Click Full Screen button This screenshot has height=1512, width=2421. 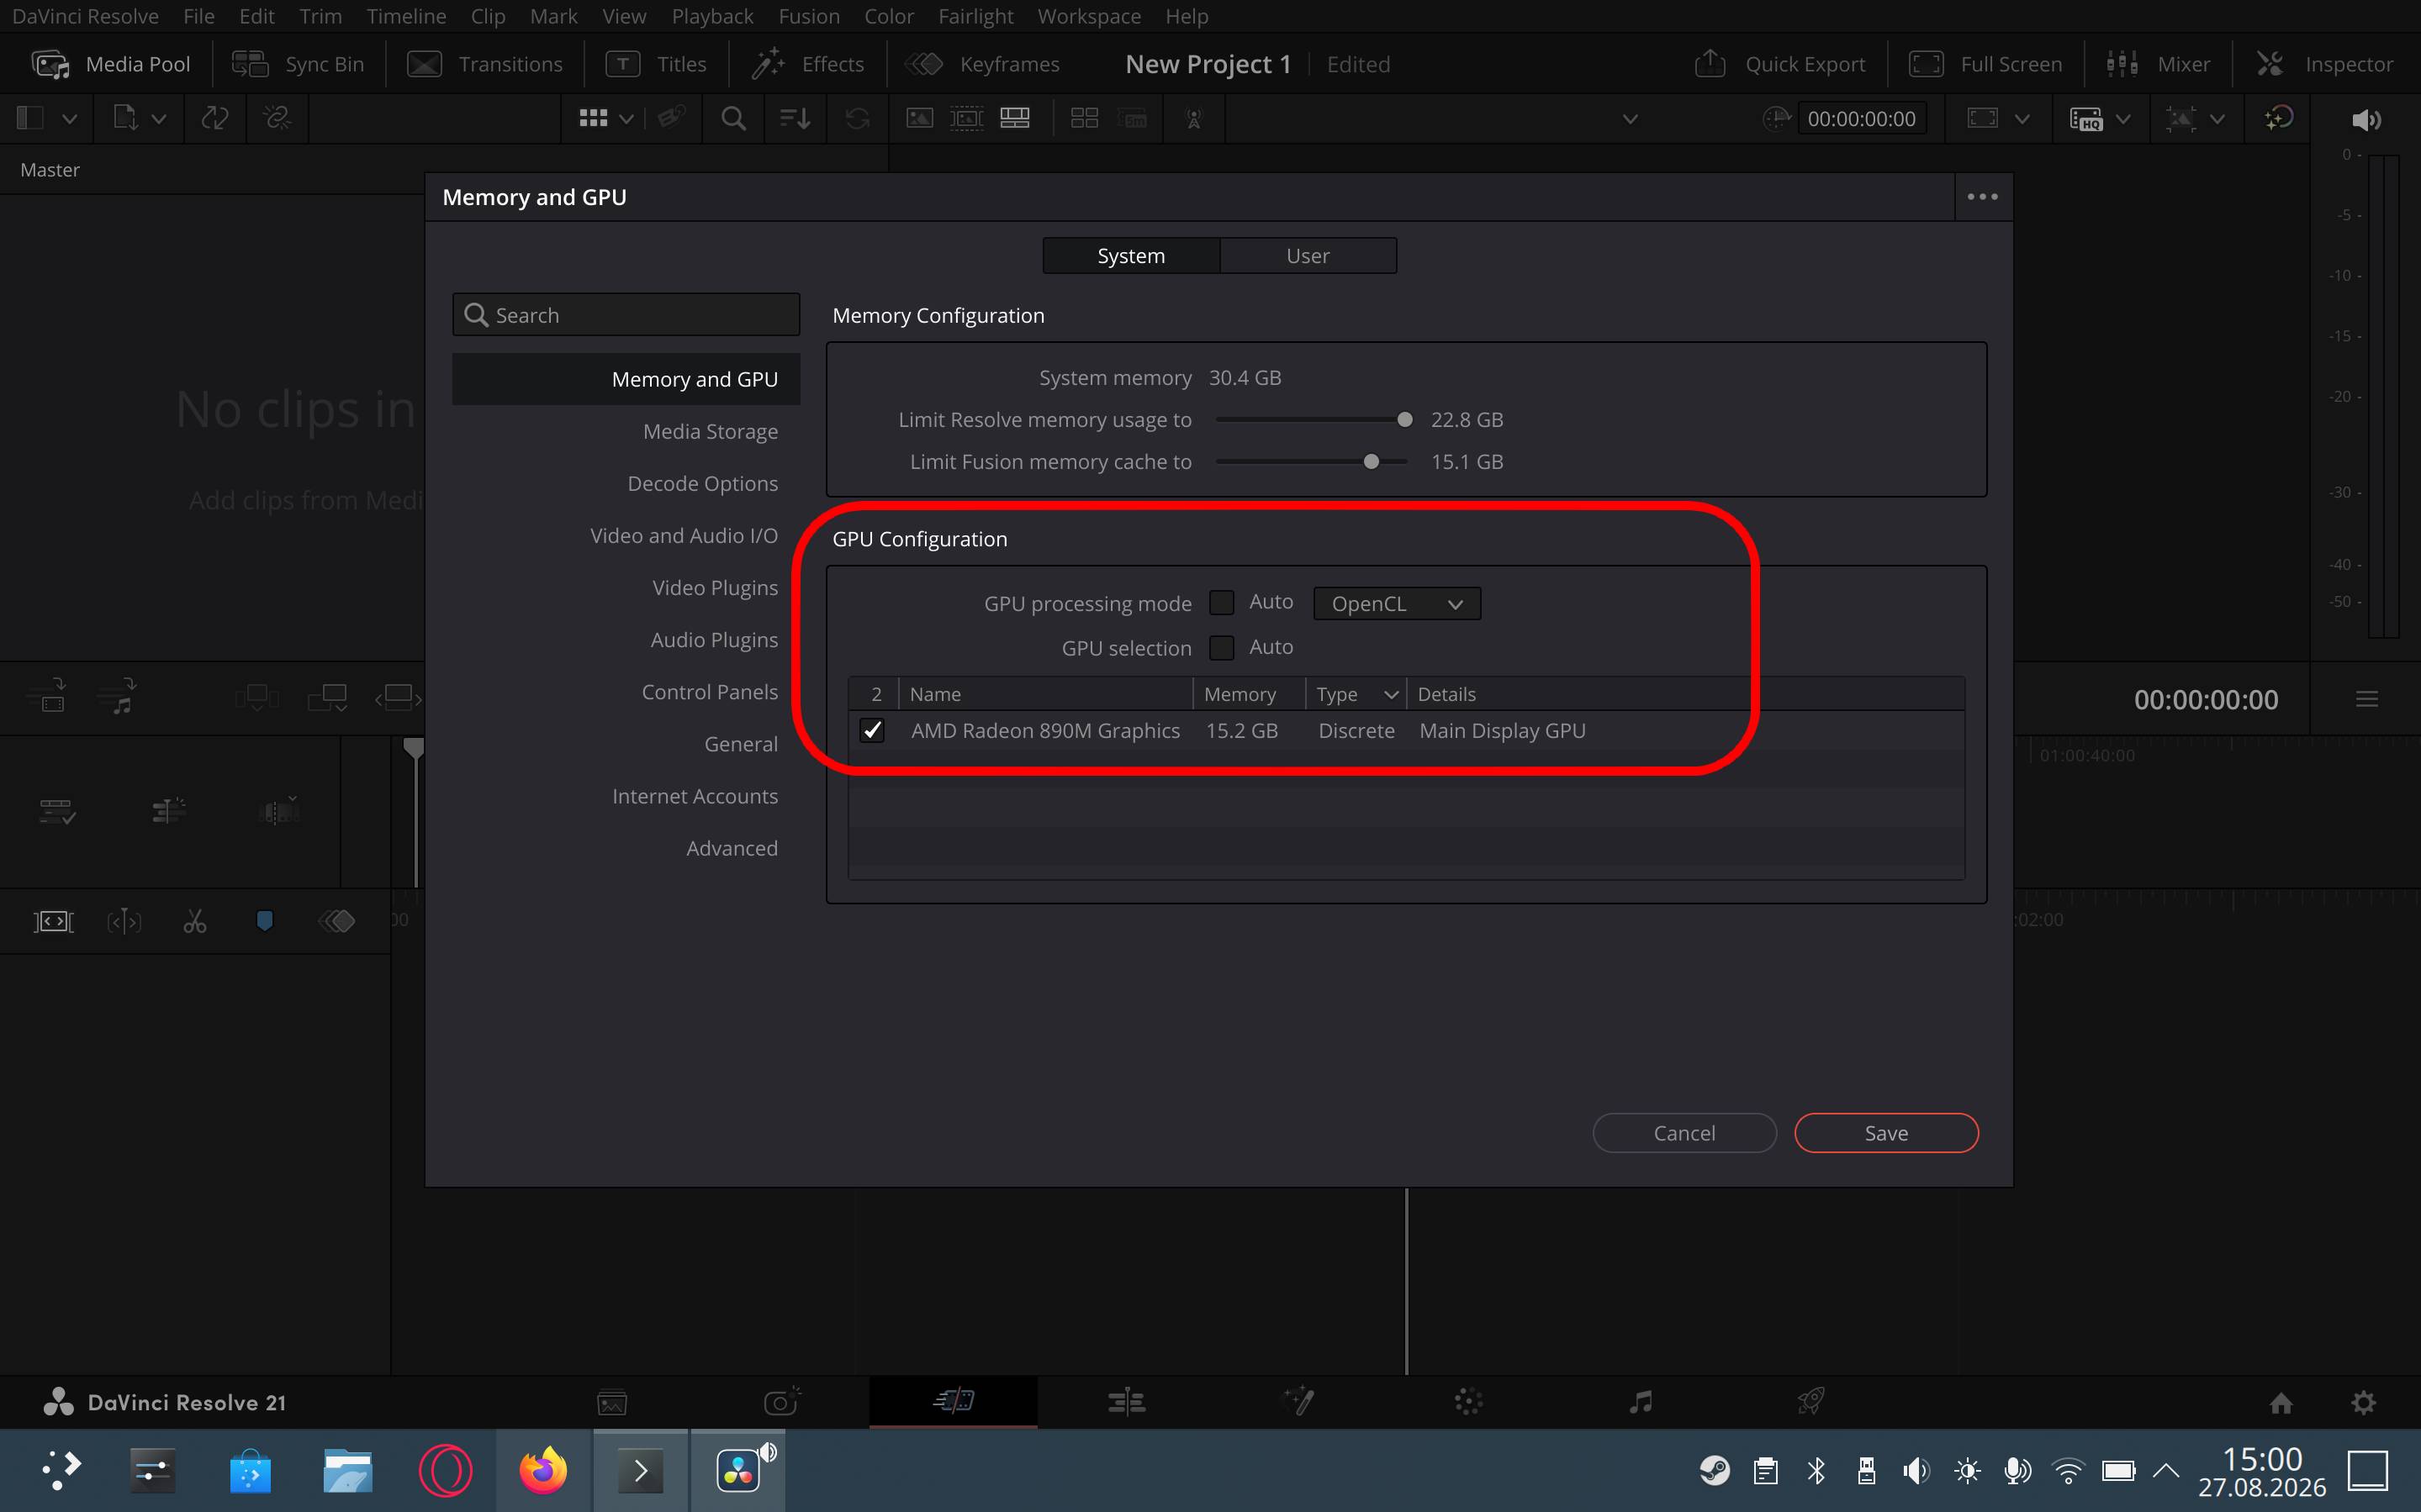[1985, 64]
